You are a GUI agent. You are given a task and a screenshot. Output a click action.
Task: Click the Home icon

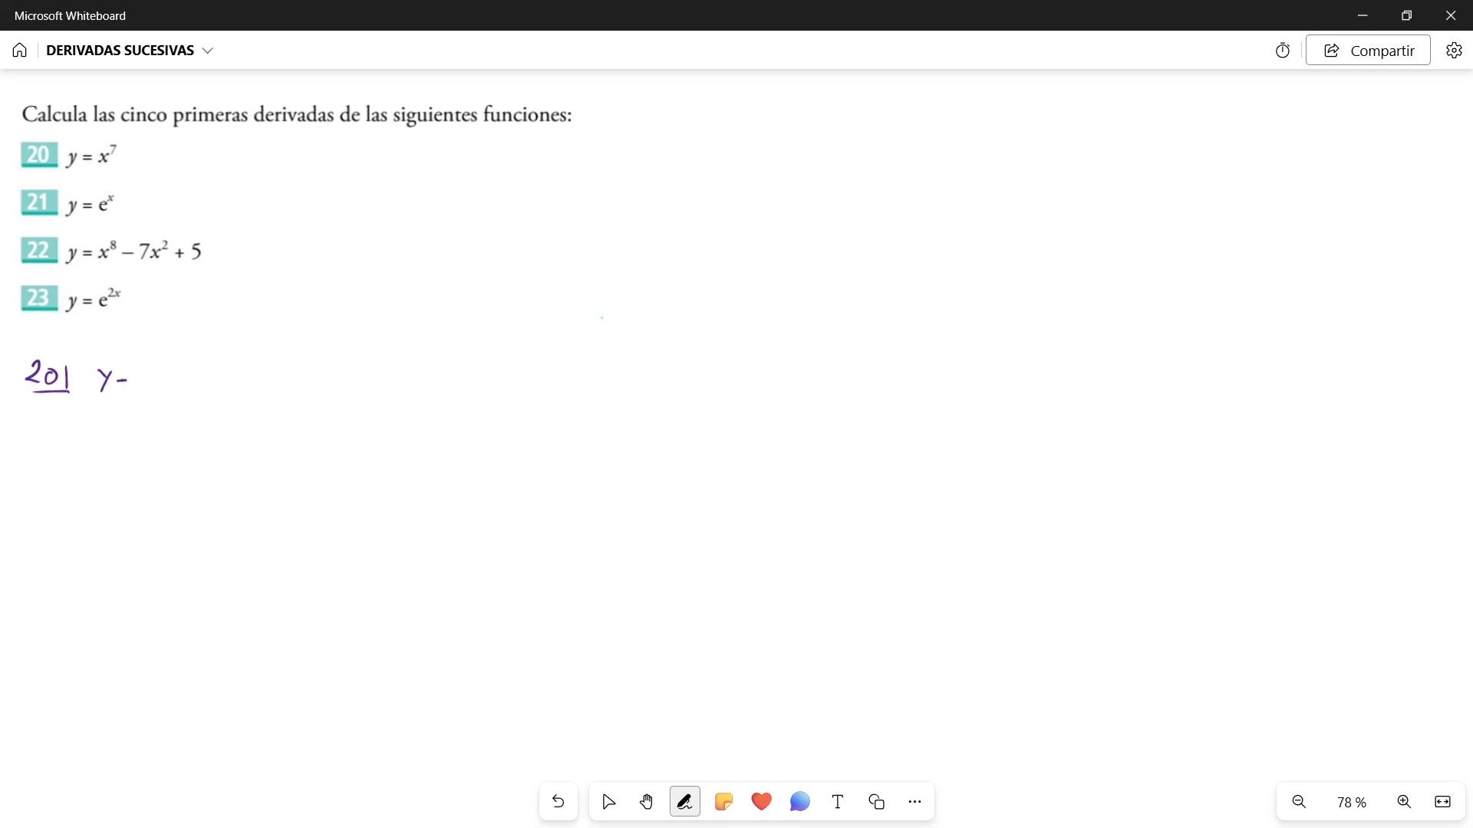point(20,51)
